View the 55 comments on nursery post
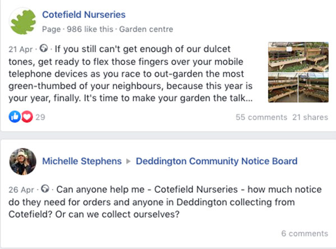Viewport: 336px width, 249px height. point(261,117)
